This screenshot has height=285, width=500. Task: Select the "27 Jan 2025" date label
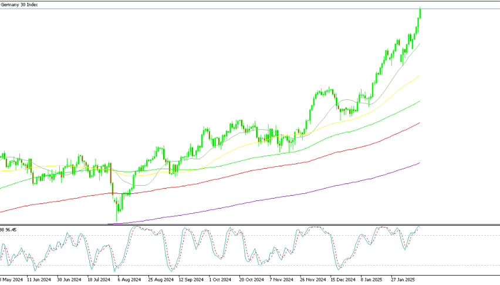pos(403,280)
